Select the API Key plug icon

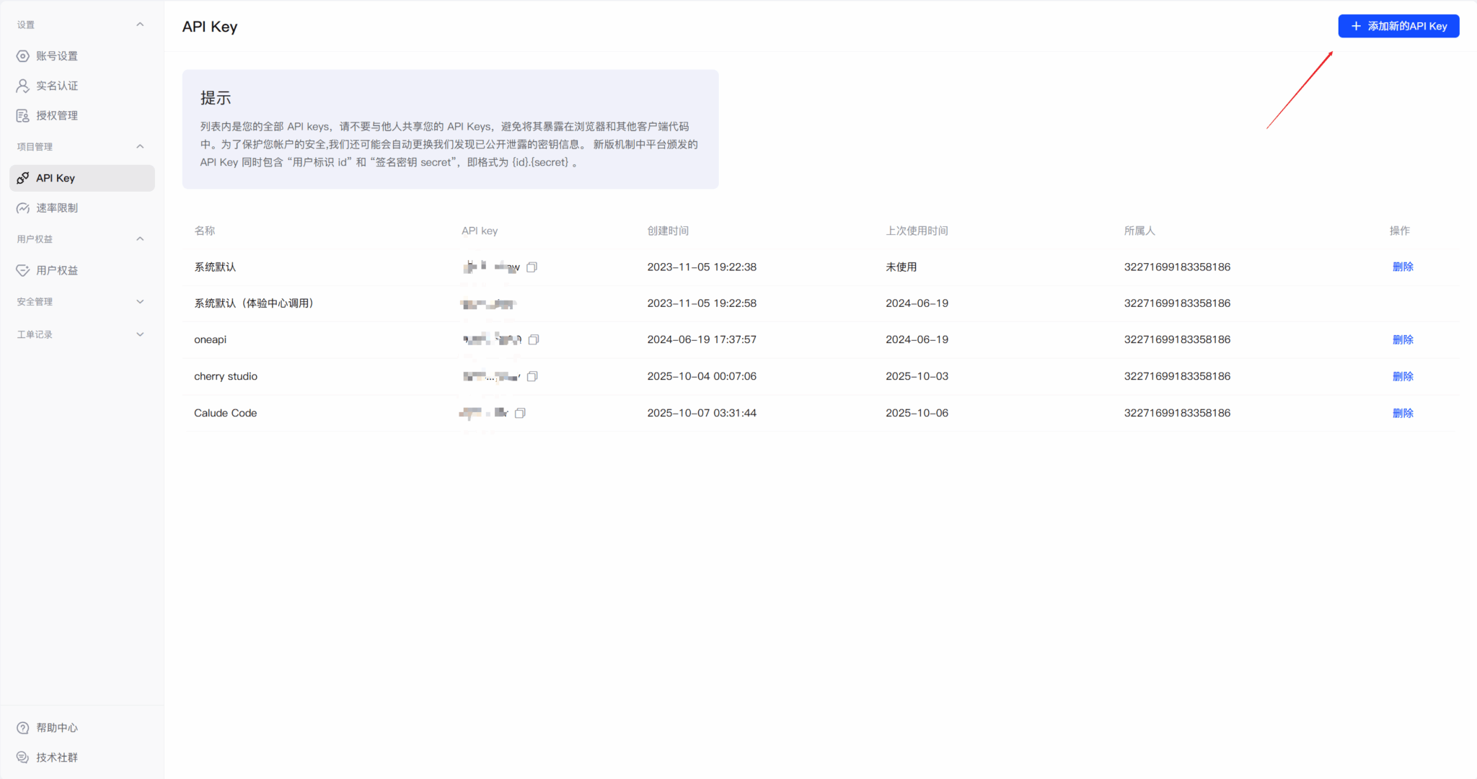22,177
